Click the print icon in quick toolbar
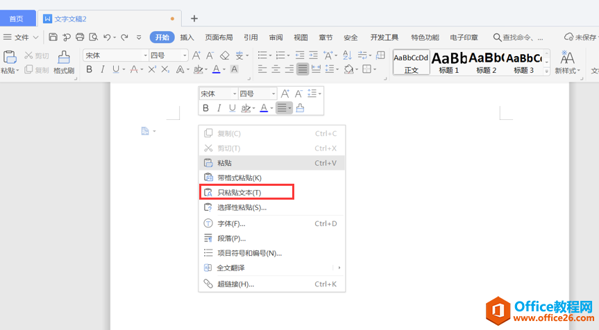 [x=80, y=37]
